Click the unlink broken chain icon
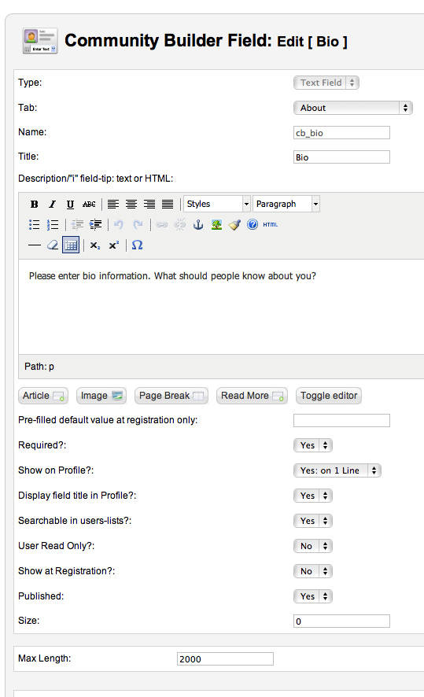Viewport: 424px width, 697px height. (179, 224)
